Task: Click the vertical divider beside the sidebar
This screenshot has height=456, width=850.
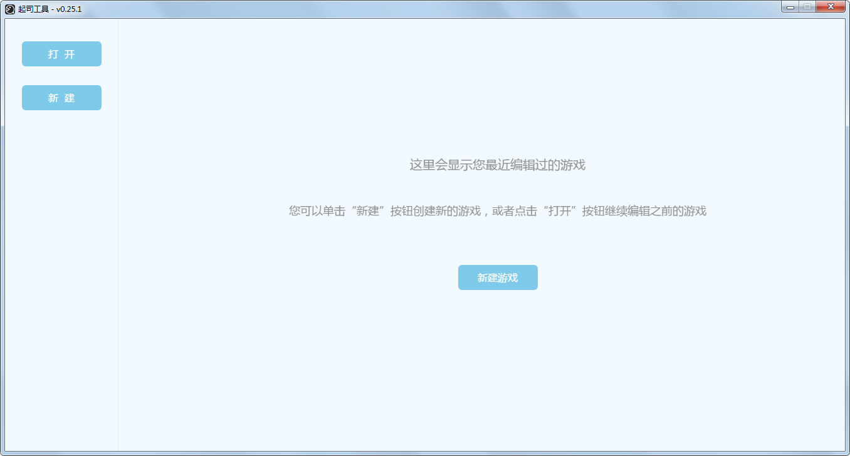Action: coord(118,251)
